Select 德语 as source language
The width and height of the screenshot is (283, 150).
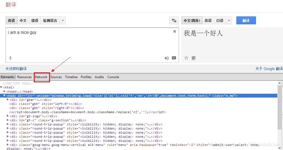35,20
